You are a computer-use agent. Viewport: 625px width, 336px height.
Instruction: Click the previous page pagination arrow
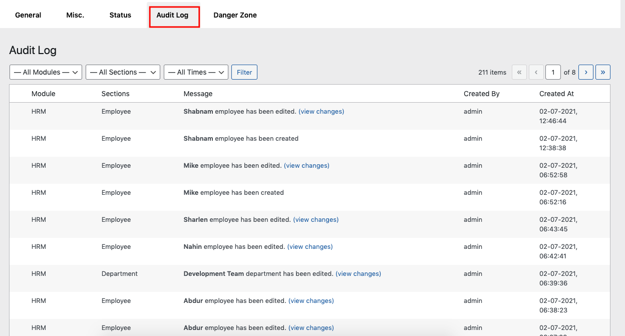[536, 72]
